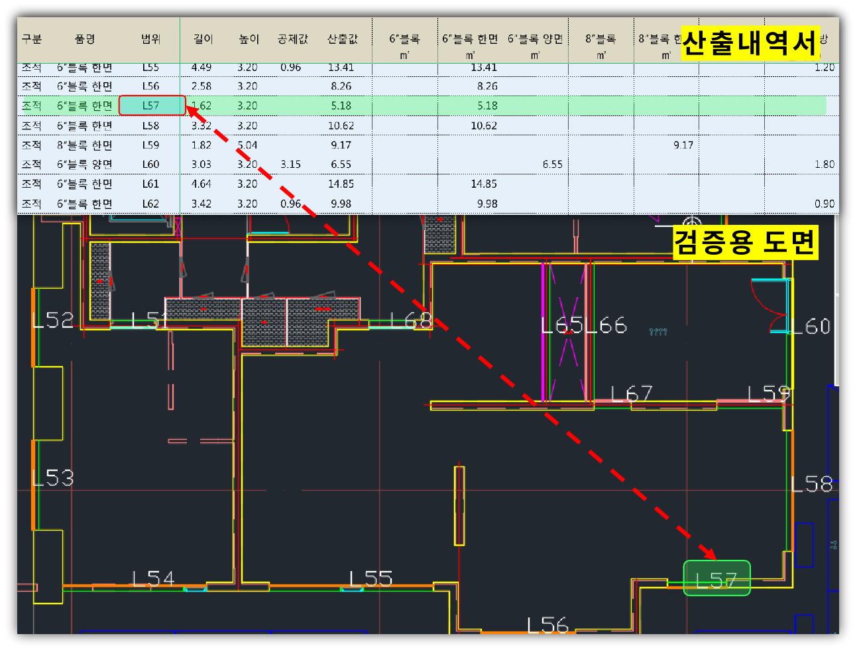The width and height of the screenshot is (857, 652).
Task: Click the L67 label on the floor plan
Action: point(631,395)
